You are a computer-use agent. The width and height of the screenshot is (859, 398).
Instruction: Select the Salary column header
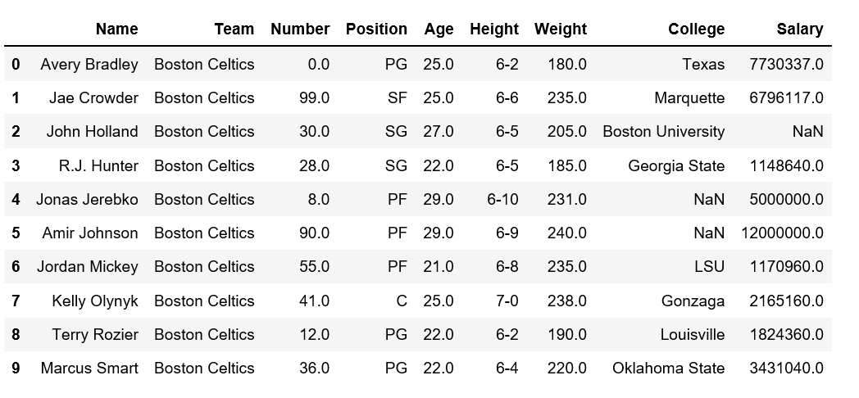[x=800, y=29]
